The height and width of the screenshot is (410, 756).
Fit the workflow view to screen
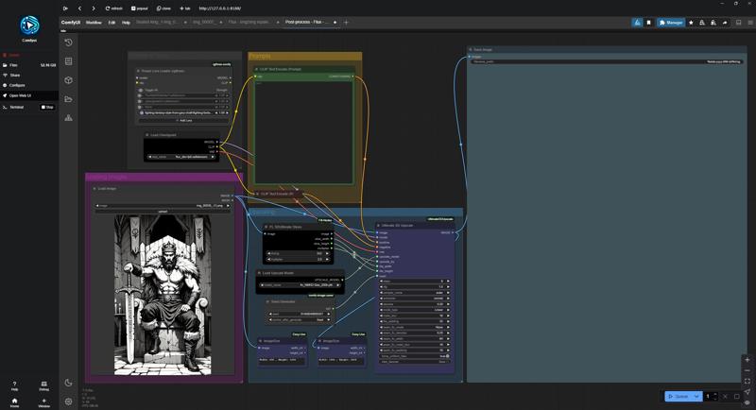point(747,381)
